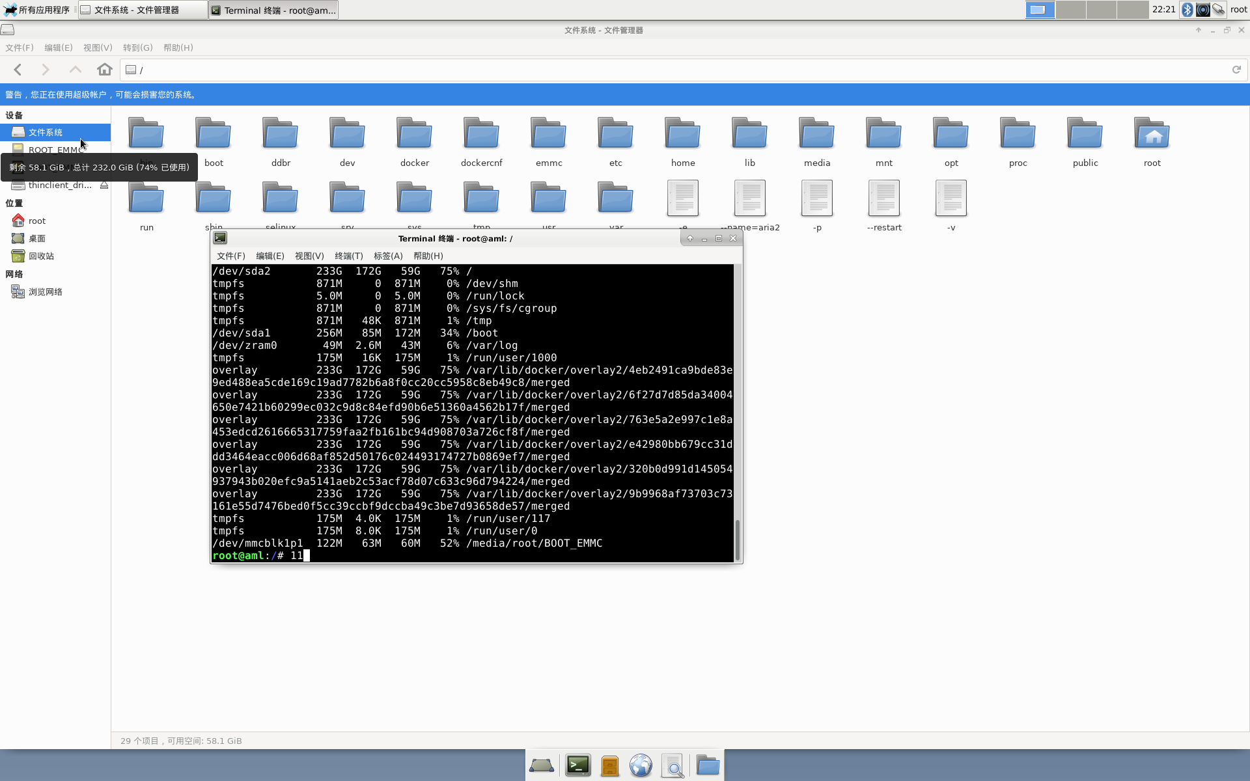
Task: Click the terminal prompt line root@aml
Action: tap(261, 556)
